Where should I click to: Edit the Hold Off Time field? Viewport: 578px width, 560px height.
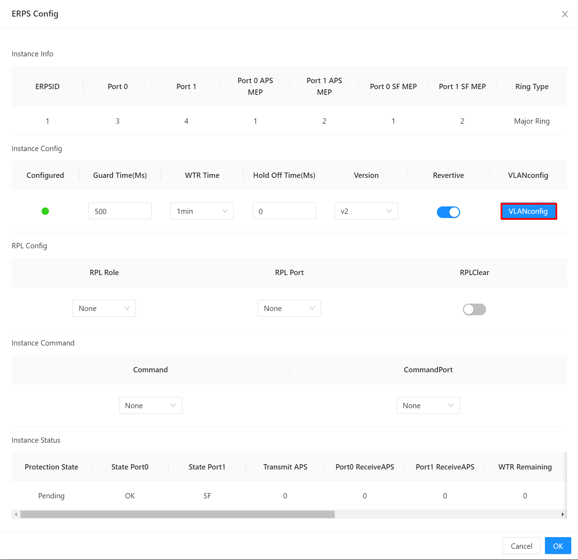coord(284,211)
